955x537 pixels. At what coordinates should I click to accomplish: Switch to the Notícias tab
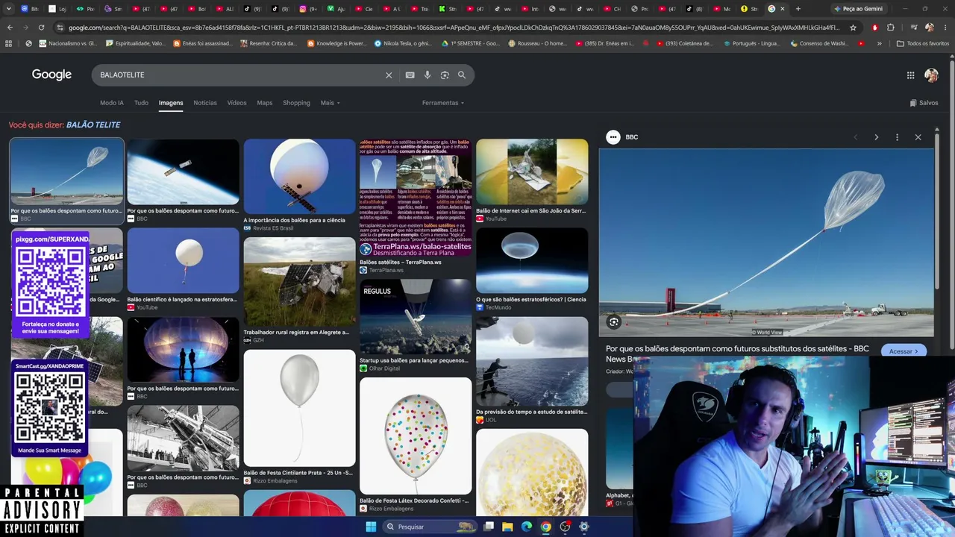click(x=205, y=103)
